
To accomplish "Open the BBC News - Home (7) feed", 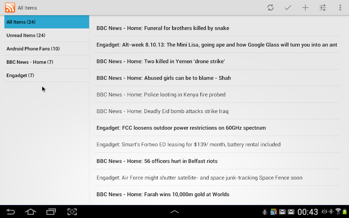I will pyautogui.click(x=47, y=62).
